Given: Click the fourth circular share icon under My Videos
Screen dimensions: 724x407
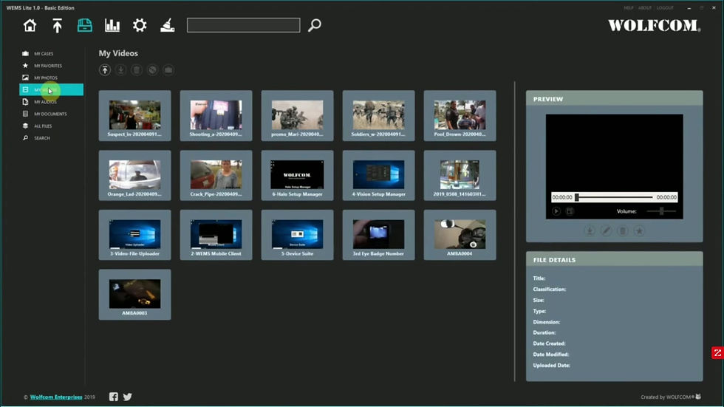Looking at the screenshot, I should click(152, 69).
